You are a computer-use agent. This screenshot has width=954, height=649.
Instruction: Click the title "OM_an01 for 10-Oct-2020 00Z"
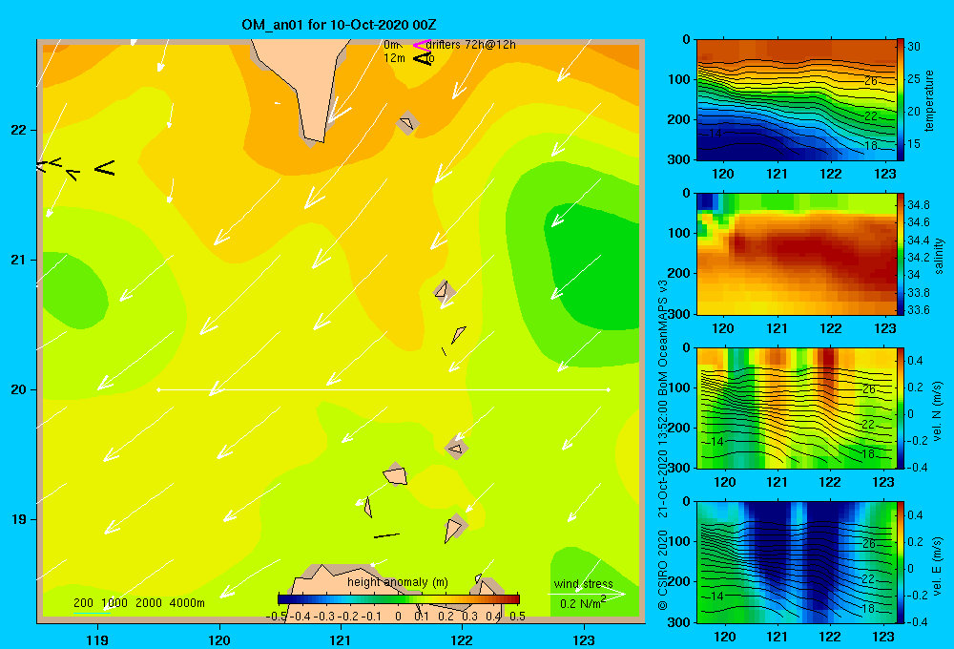tap(339, 25)
